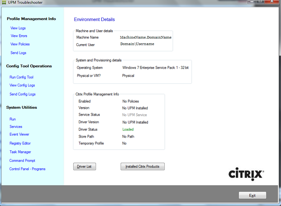The width and height of the screenshot is (281, 206).
Task: Click the Citrix logo
Action: click(x=246, y=174)
